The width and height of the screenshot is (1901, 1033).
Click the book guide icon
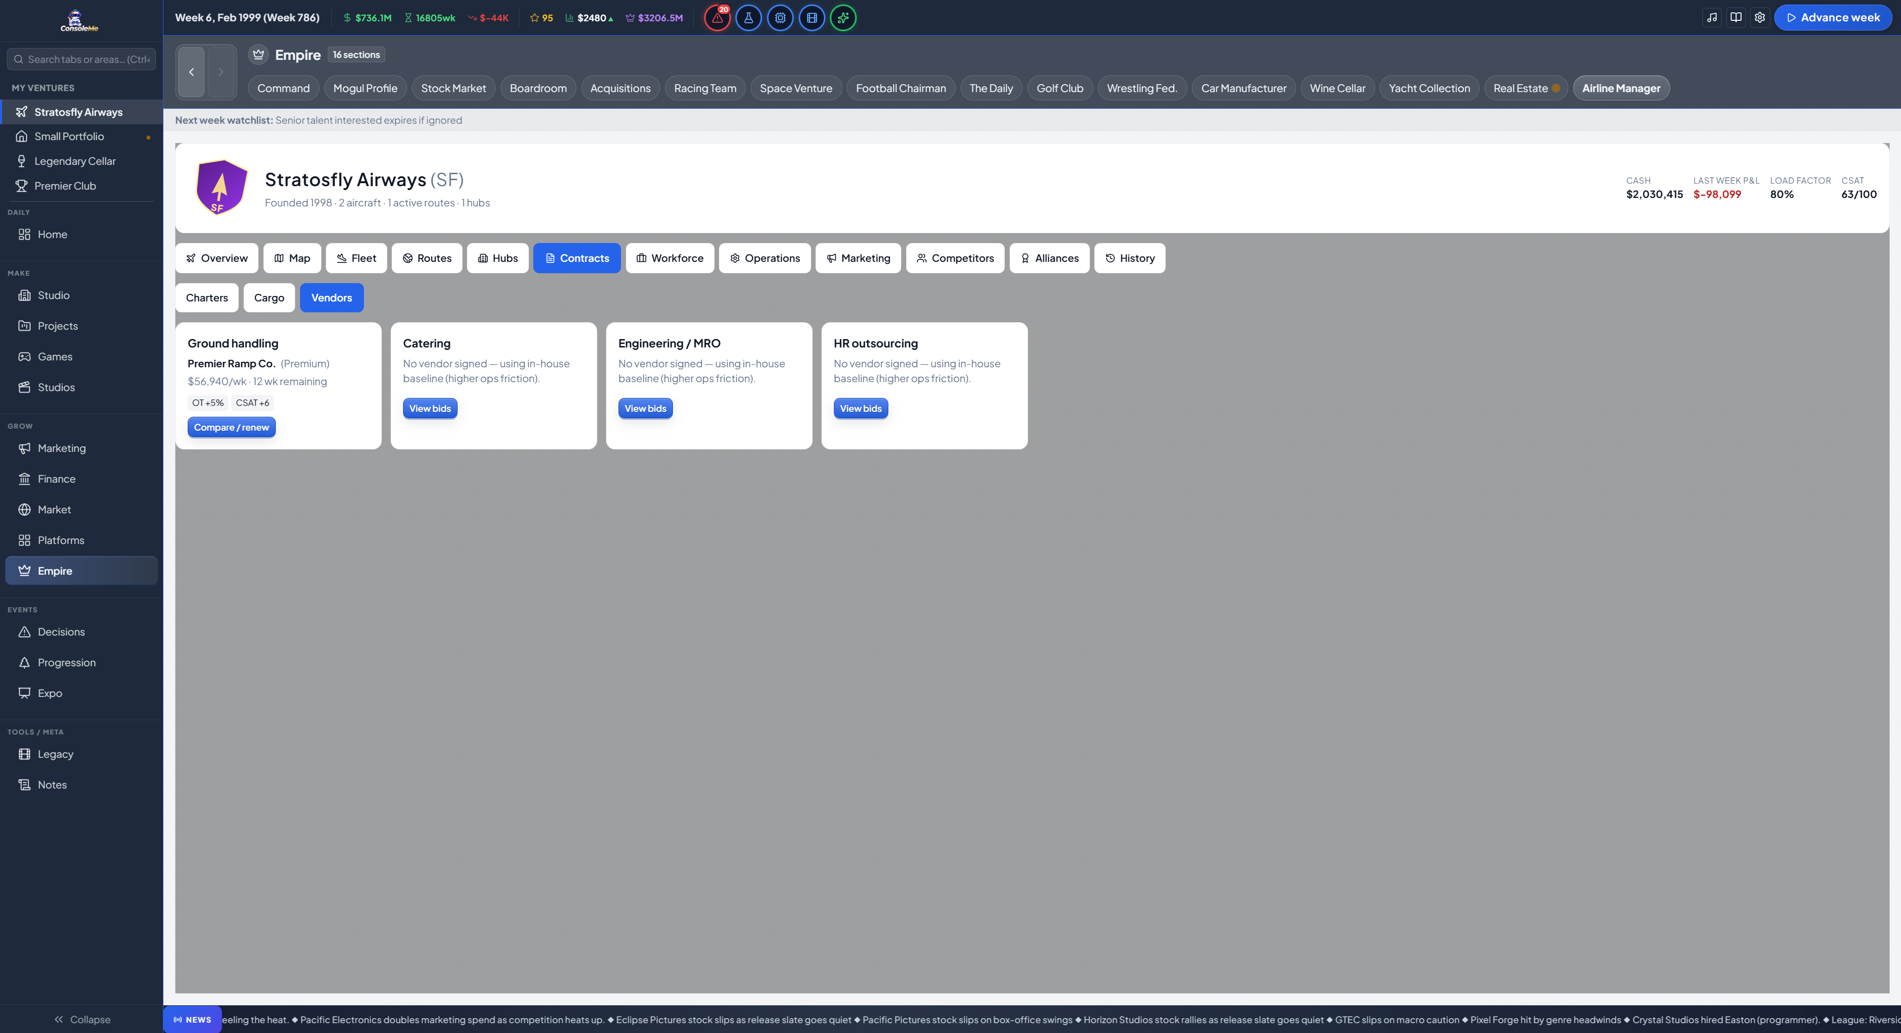pyautogui.click(x=1736, y=18)
